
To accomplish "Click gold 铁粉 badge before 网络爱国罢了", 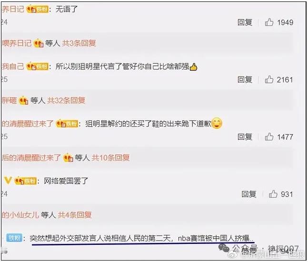I will 26,181.
